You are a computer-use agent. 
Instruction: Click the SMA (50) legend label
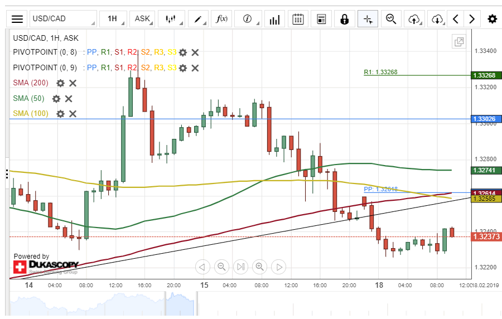pos(28,98)
